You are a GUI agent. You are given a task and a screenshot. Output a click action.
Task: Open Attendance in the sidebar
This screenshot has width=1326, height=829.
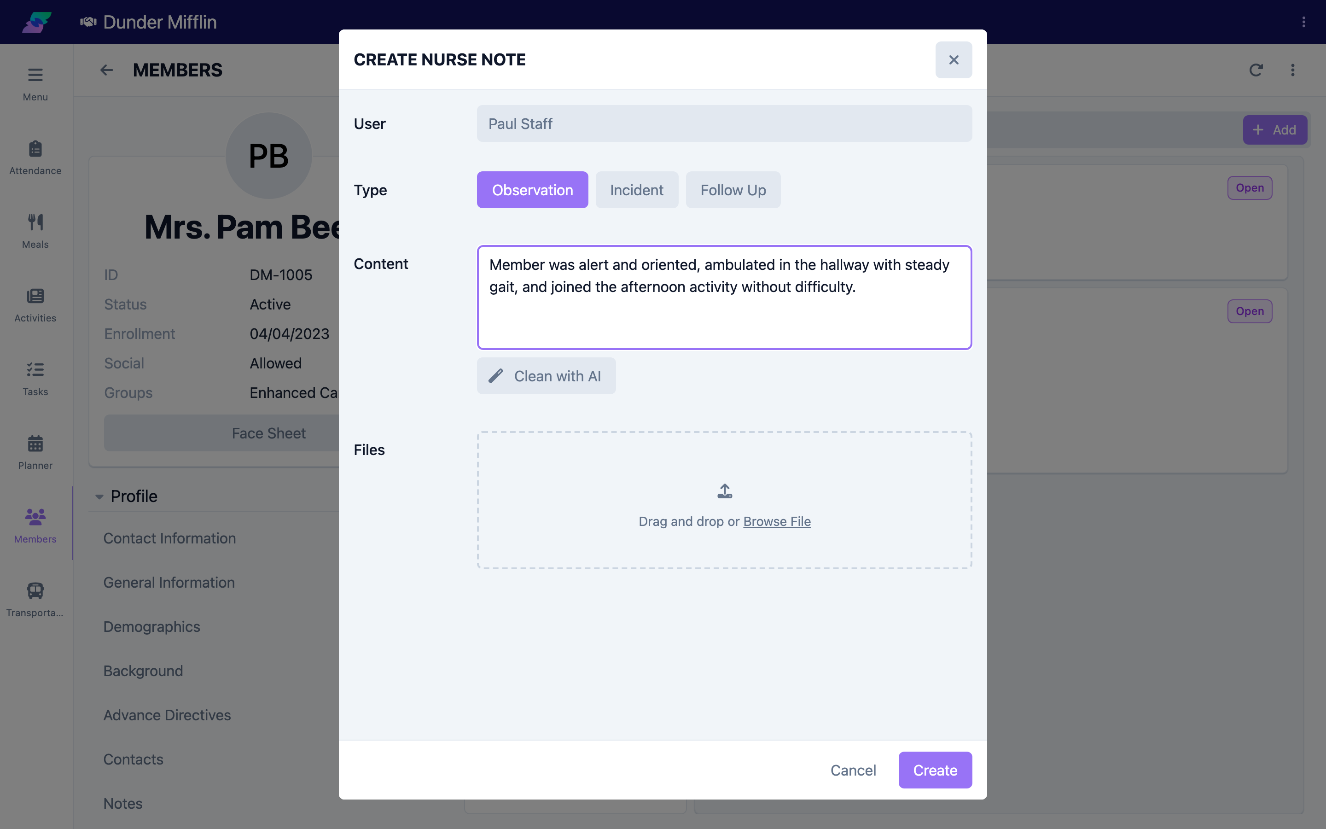tap(35, 158)
